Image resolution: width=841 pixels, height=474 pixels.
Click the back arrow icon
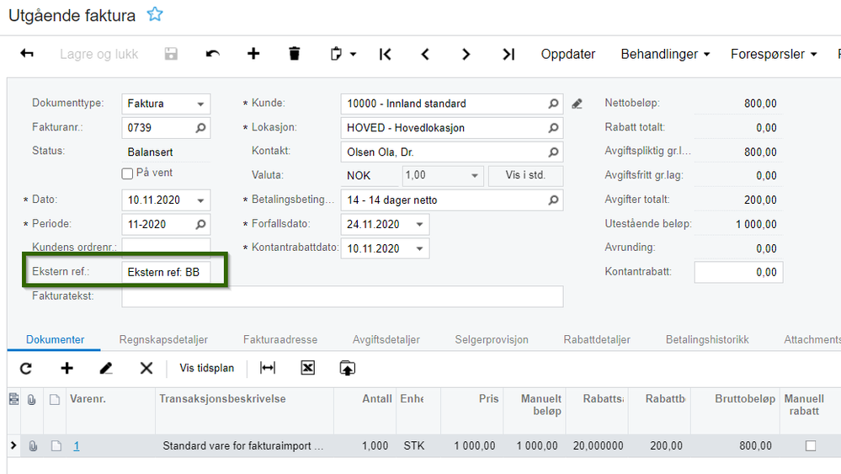pyautogui.click(x=27, y=54)
